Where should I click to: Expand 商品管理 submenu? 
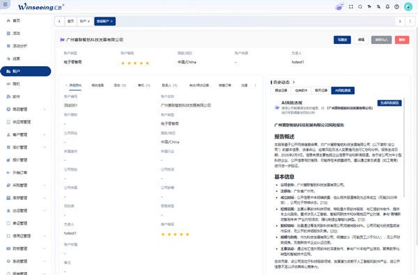(45, 109)
